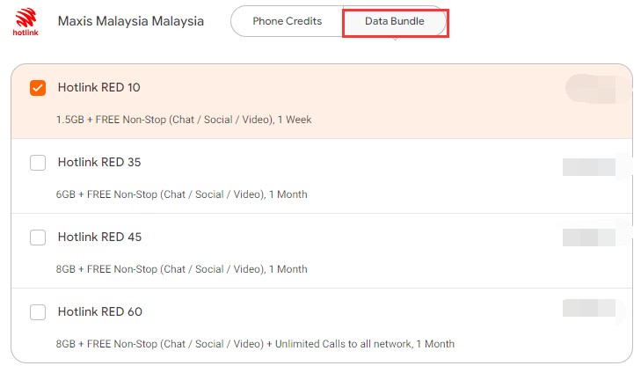Click the Maxis Malaysia Malaysia operator heading
Image resolution: width=641 pixels, height=373 pixels.
tap(131, 21)
